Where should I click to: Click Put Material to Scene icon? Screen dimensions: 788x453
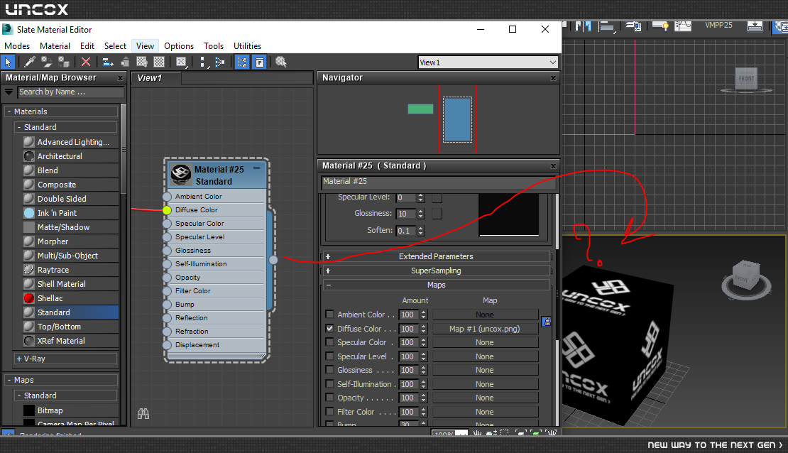47,62
